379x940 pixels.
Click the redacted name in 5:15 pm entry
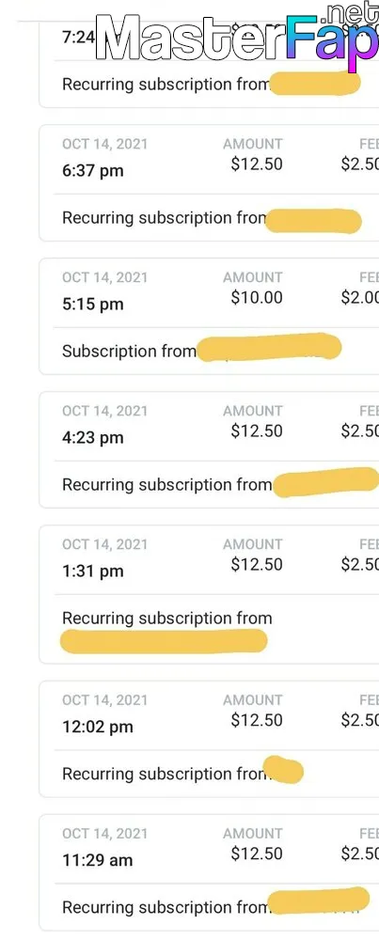(x=269, y=348)
